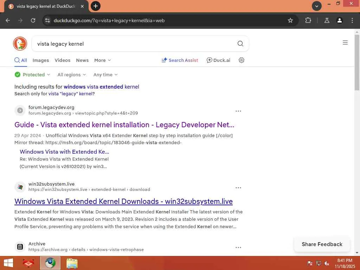
Task: Bookmark this page with star icon
Action: (290, 20)
